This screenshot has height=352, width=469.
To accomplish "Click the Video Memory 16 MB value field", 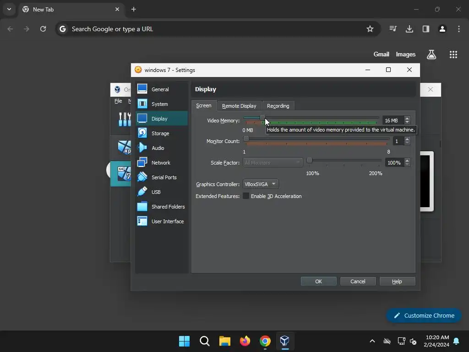I will click(x=393, y=121).
